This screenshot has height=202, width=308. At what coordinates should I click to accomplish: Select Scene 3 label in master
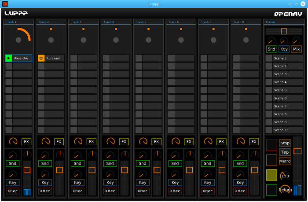[280, 74]
